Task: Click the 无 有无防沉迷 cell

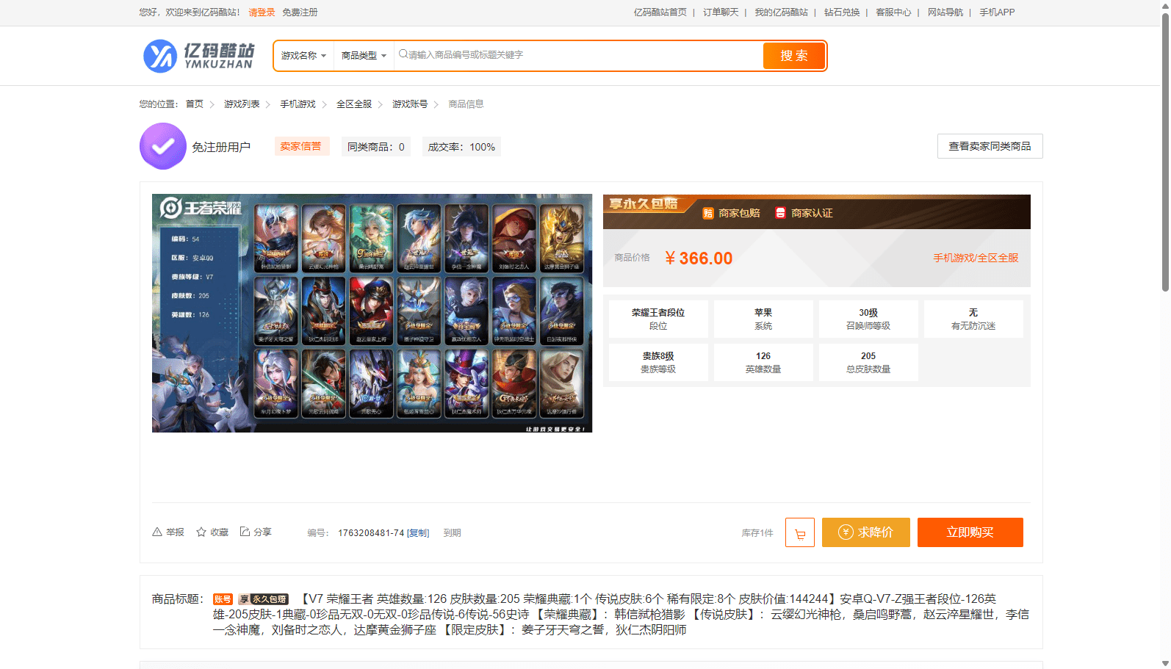Action: click(x=973, y=319)
